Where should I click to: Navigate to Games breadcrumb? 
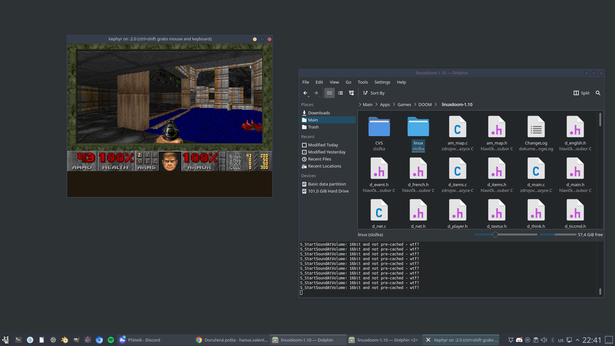point(404,104)
